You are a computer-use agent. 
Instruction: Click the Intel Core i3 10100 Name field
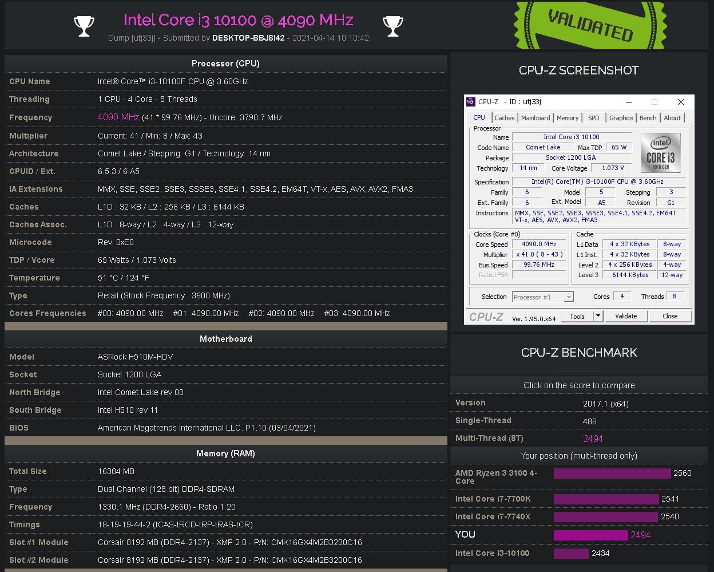(x=572, y=137)
